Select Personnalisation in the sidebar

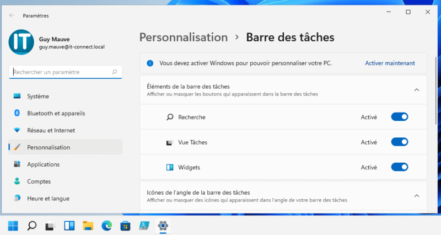pos(66,147)
